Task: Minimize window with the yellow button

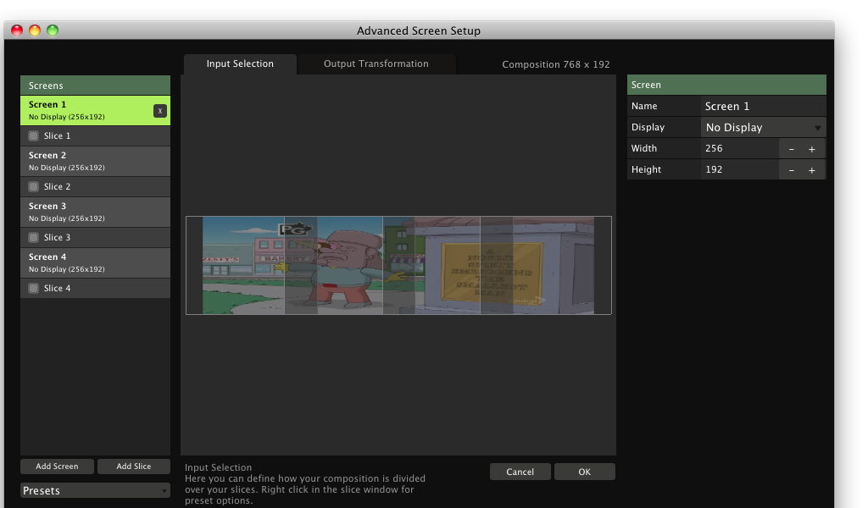Action: (x=35, y=30)
